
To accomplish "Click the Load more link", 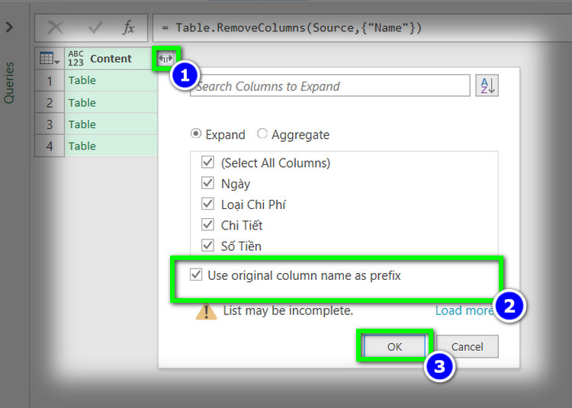I will point(464,310).
